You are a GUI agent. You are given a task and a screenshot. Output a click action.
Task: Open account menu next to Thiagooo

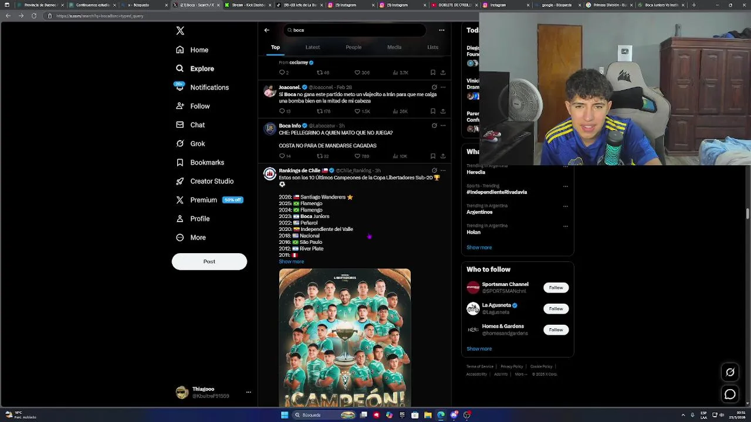(x=248, y=392)
